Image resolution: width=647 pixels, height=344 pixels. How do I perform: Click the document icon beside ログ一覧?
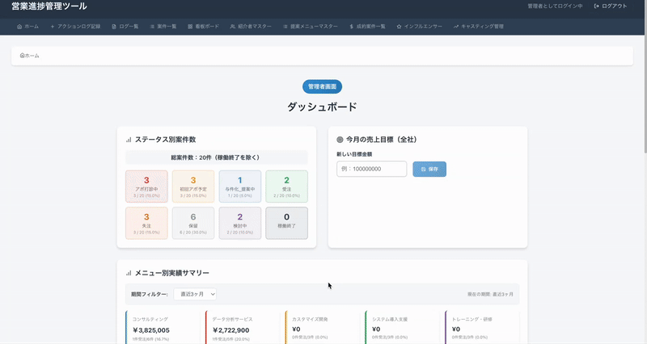pyautogui.click(x=114, y=27)
